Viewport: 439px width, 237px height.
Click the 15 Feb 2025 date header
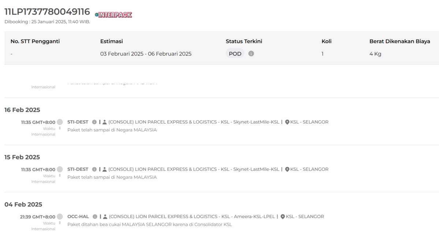point(22,157)
